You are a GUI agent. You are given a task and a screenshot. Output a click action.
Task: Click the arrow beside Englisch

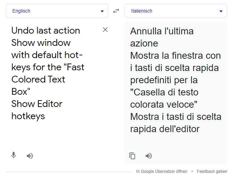[x=102, y=11]
